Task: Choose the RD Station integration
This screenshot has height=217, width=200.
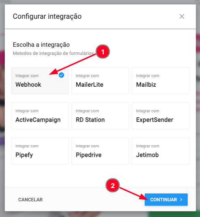Action: (x=100, y=116)
